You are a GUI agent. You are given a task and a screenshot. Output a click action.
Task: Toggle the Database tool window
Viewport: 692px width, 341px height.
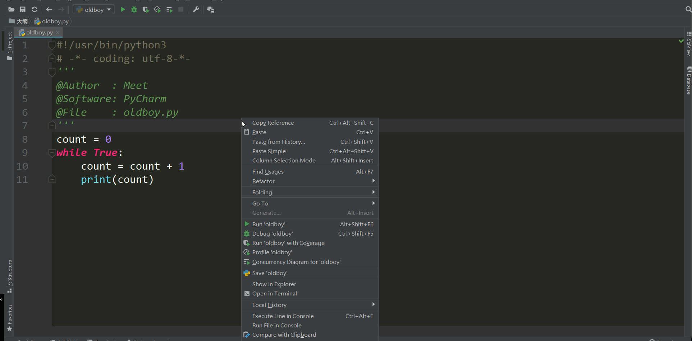[x=689, y=80]
